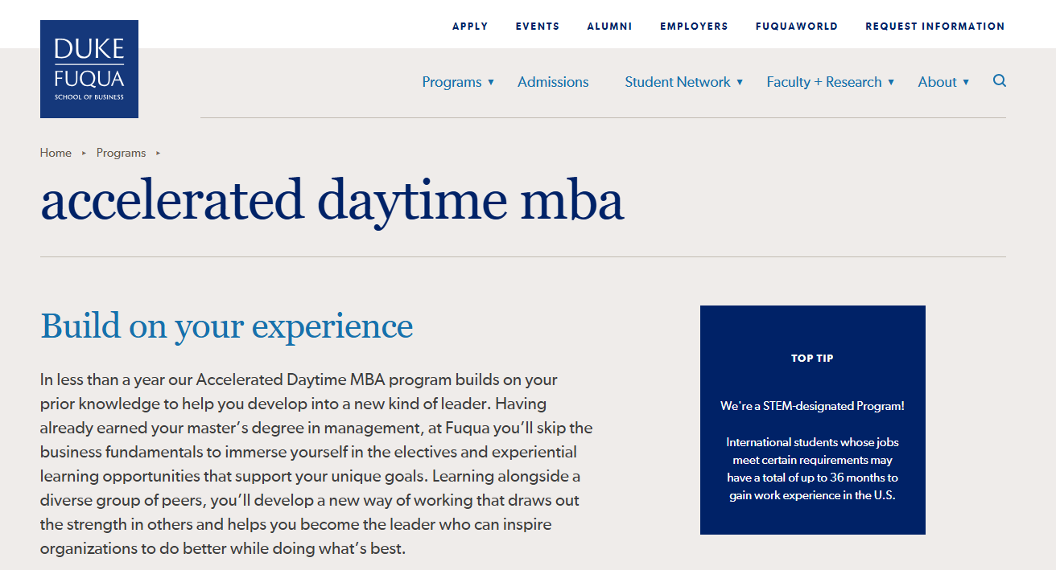Click the Duke Fuqua logo
The width and height of the screenshot is (1056, 570).
[89, 69]
